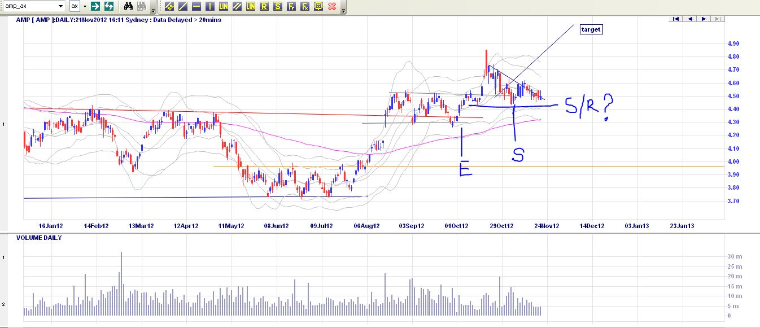Click the 5 m volume axis label
Image resolution: width=760 pixels, height=328 pixels.
734,306
